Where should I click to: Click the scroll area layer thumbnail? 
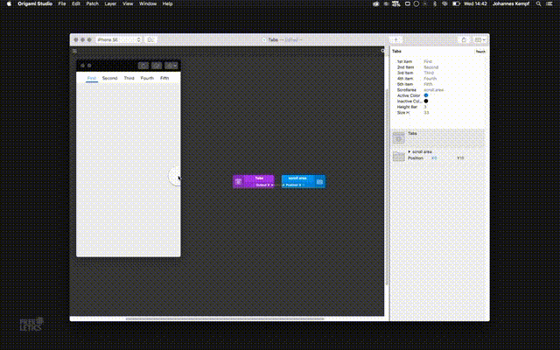pos(399,156)
